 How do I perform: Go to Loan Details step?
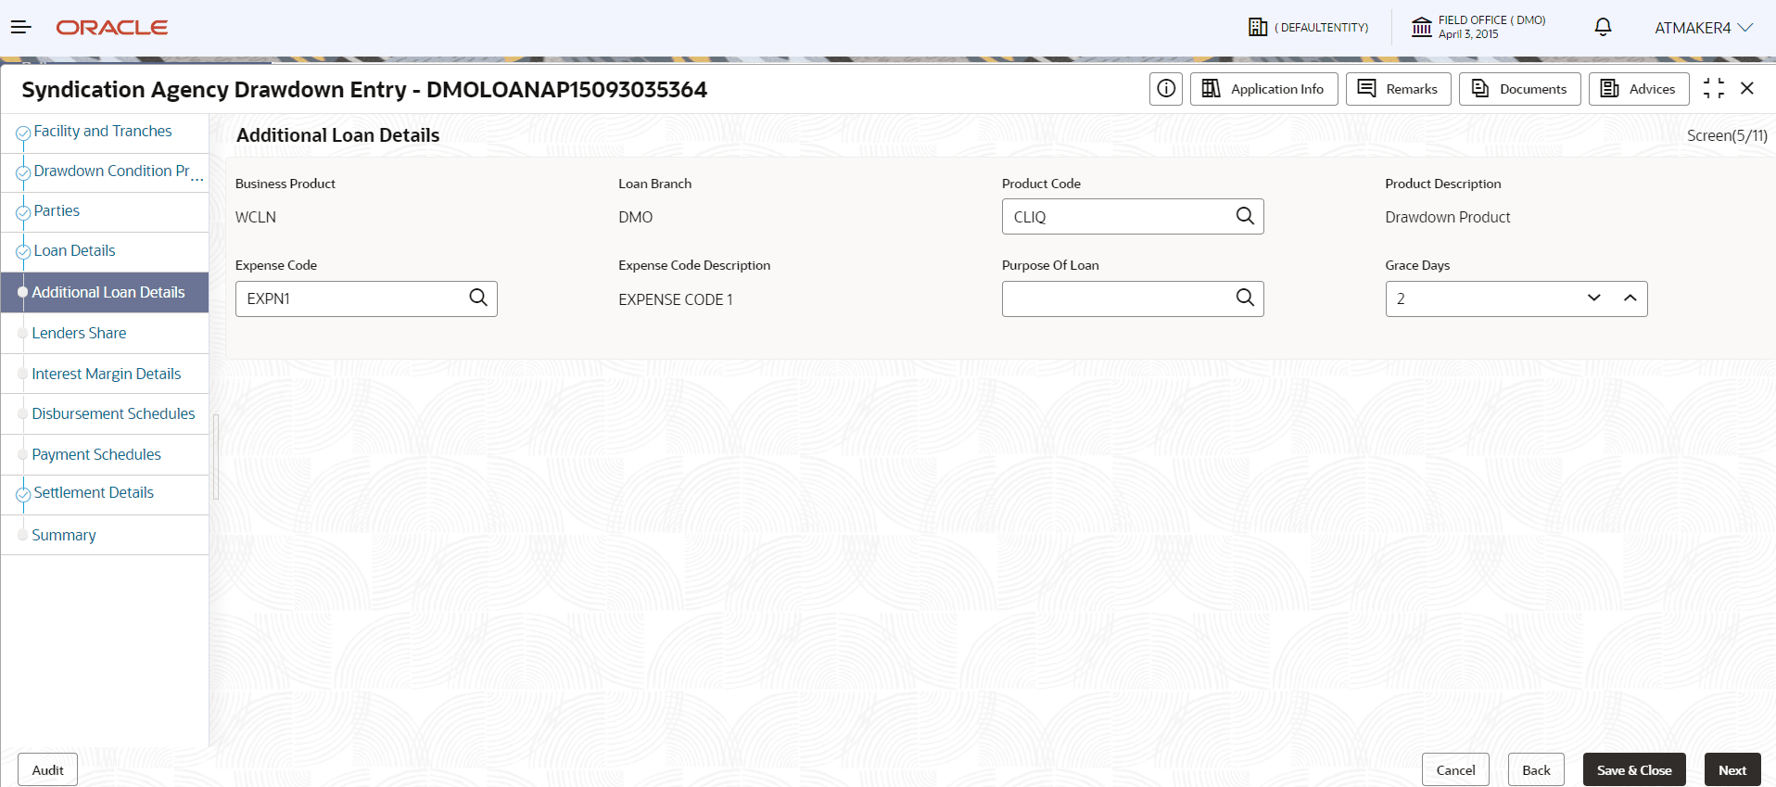pos(74,251)
